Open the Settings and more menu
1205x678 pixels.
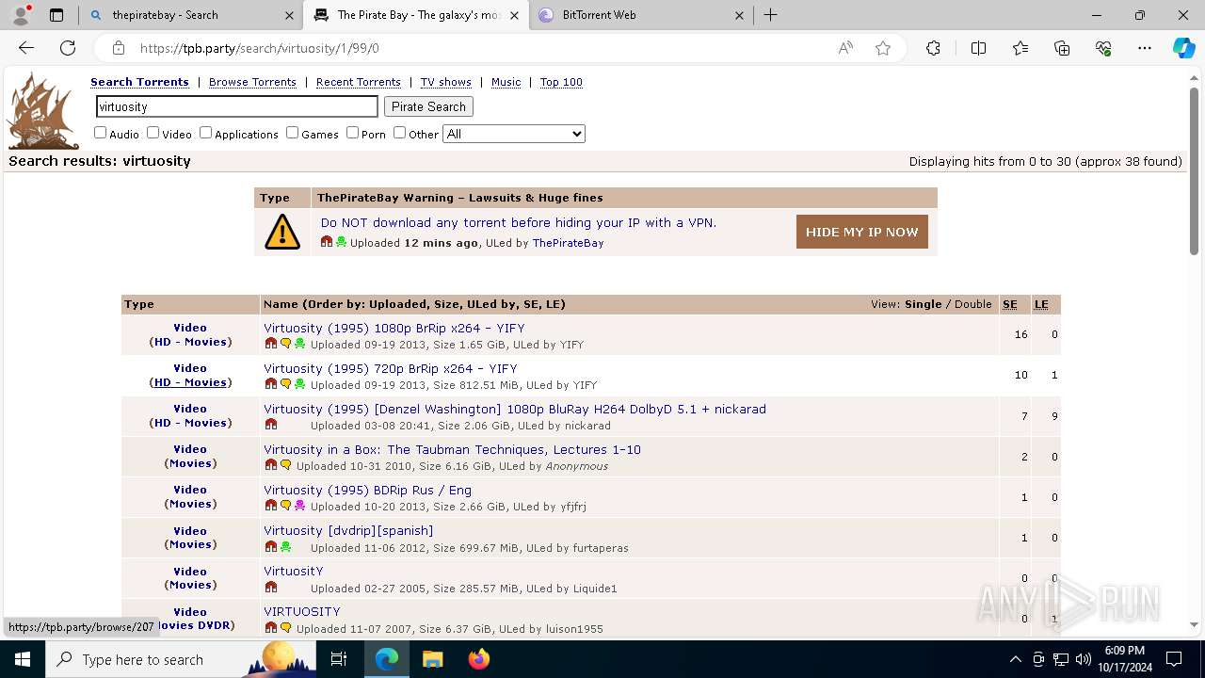coord(1145,48)
